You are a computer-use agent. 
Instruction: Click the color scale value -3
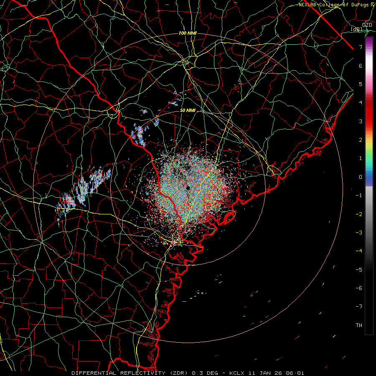(x=359, y=233)
